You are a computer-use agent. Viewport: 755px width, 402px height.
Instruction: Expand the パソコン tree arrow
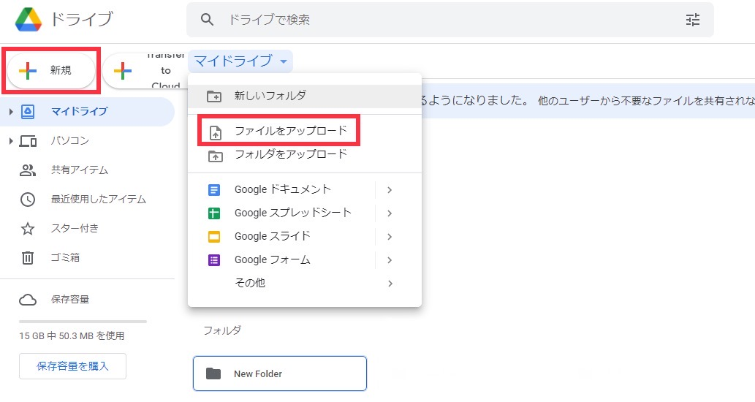(10, 141)
